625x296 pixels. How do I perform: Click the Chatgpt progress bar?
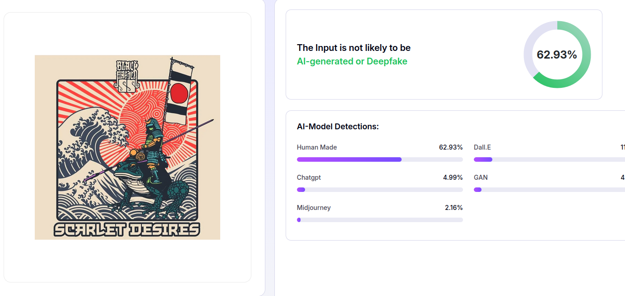coord(380,190)
